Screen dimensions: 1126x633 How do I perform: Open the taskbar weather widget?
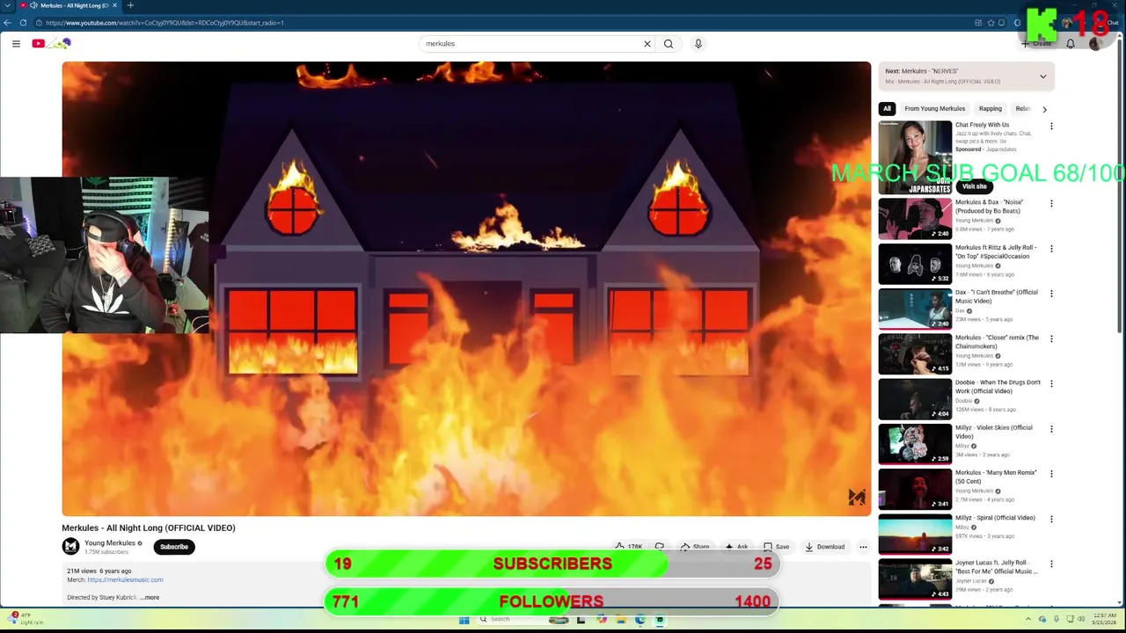coord(26,619)
